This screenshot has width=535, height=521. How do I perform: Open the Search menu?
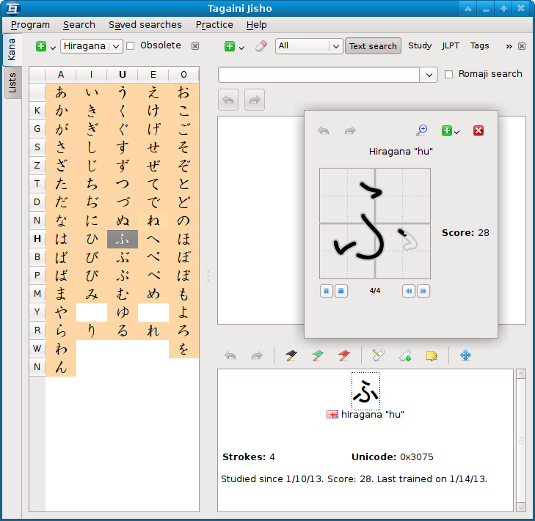click(x=79, y=25)
